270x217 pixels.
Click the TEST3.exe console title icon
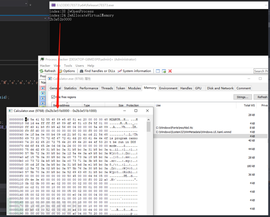coord(53,5)
